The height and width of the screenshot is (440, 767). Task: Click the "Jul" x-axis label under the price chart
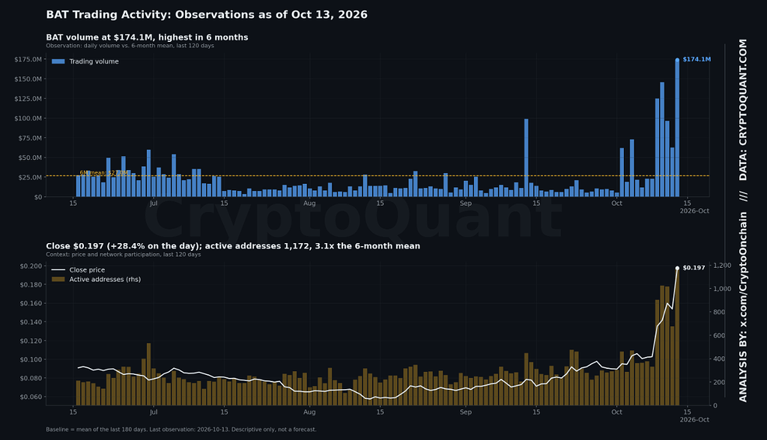(154, 412)
